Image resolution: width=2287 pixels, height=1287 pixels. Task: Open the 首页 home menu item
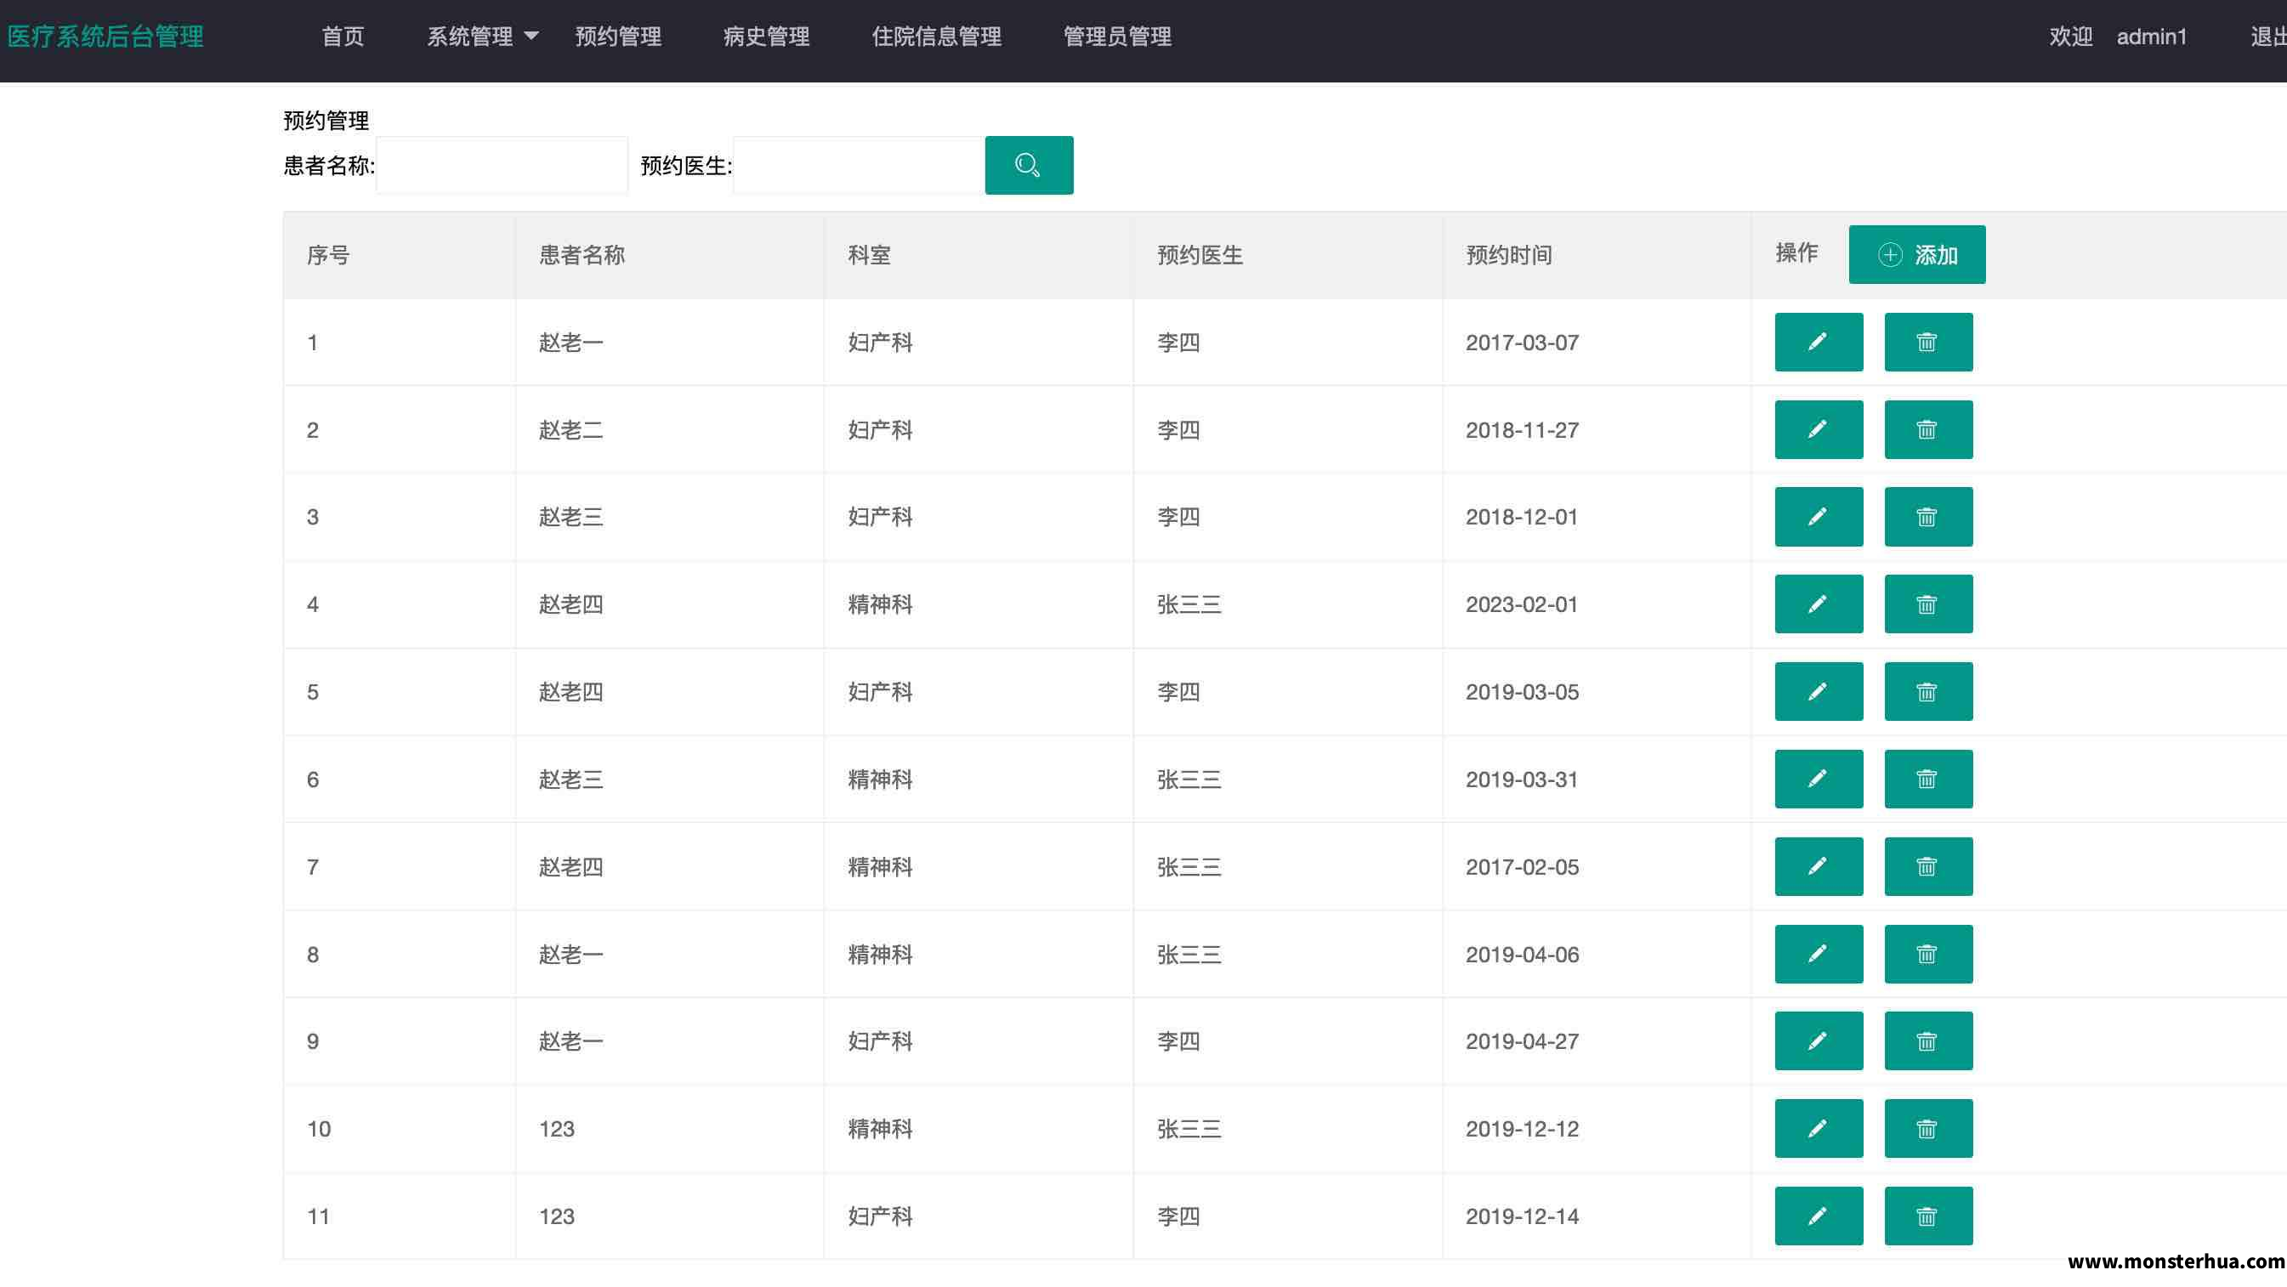click(343, 37)
